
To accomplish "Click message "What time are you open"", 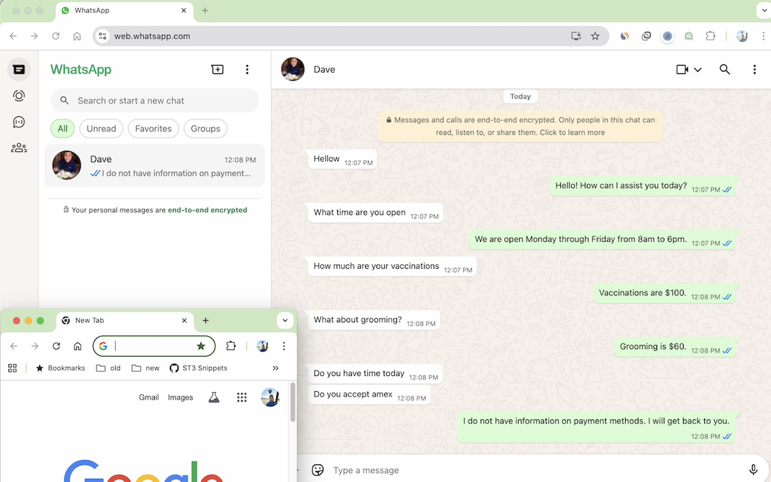I will 376,213.
